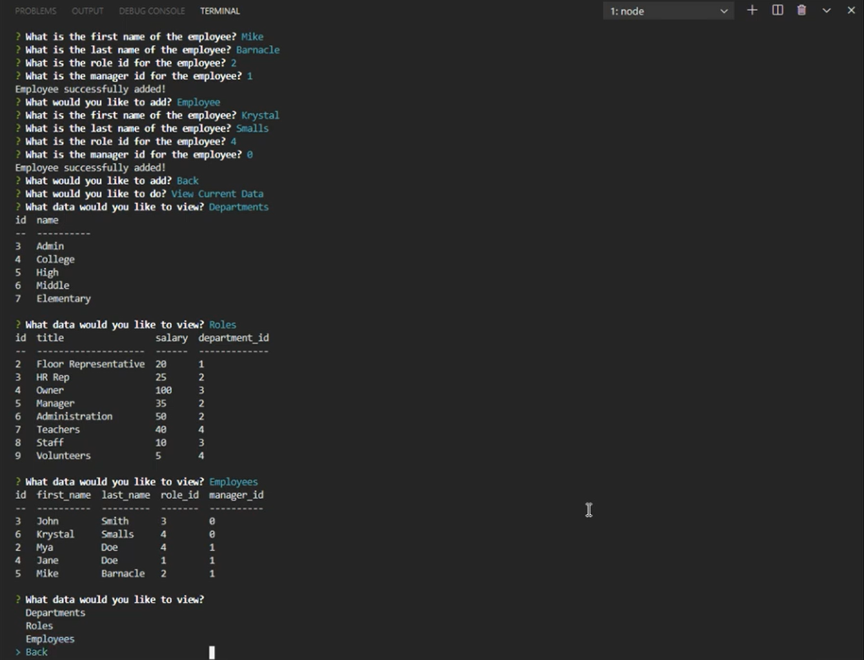This screenshot has width=864, height=660.
Task: Create a new terminal with plus icon
Action: [x=752, y=10]
